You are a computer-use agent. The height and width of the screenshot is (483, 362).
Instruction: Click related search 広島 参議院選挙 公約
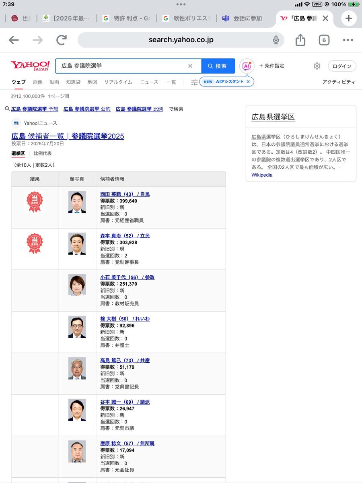[x=87, y=109]
